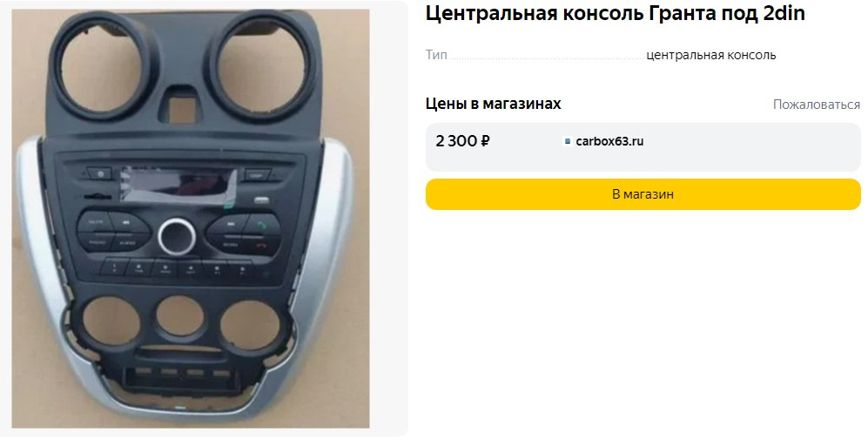Click the "Цены в магазинах" heading
Image resolution: width=868 pixels, height=440 pixels.
click(x=494, y=104)
